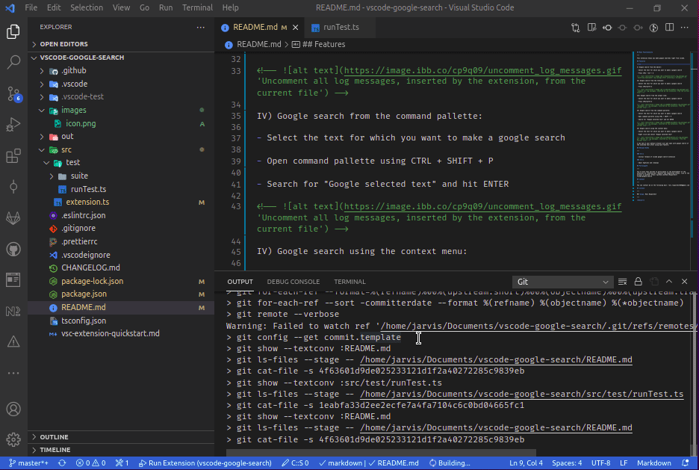Open Preview to the Side icon
Viewport: 699px width, 470px height.
tap(591, 28)
